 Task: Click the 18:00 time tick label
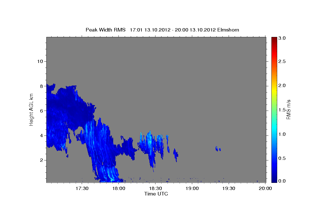point(119,188)
